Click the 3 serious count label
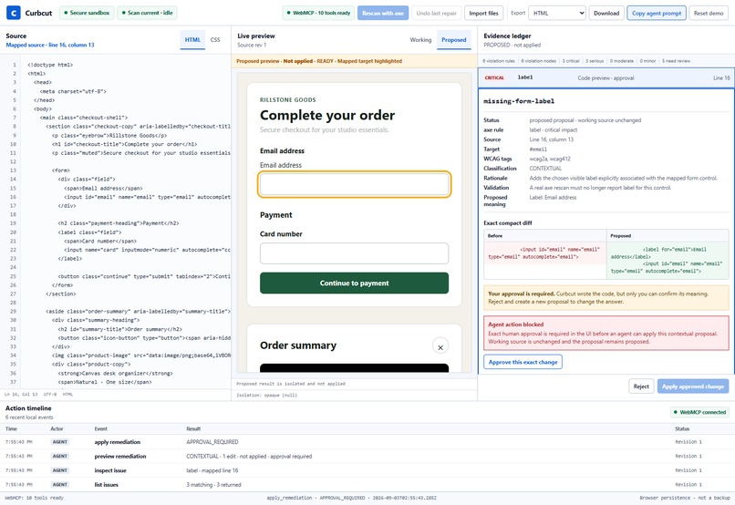Viewport: 735px width, 505px height. pos(595,61)
